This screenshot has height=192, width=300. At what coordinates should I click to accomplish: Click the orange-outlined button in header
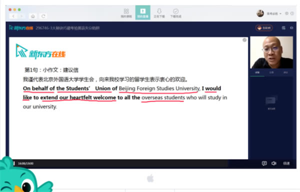[264, 28]
